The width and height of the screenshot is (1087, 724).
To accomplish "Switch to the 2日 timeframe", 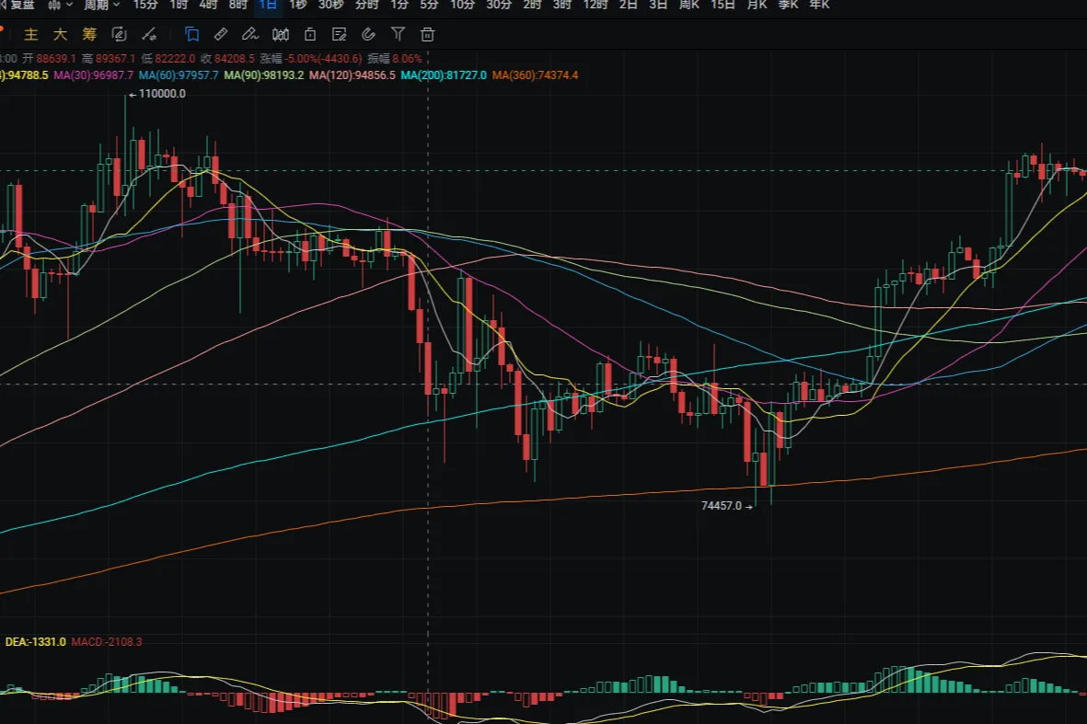I will pos(628,5).
